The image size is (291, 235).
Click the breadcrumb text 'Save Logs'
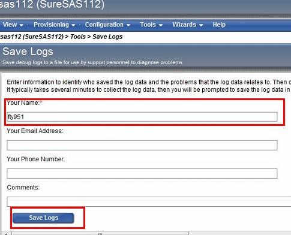click(x=107, y=37)
